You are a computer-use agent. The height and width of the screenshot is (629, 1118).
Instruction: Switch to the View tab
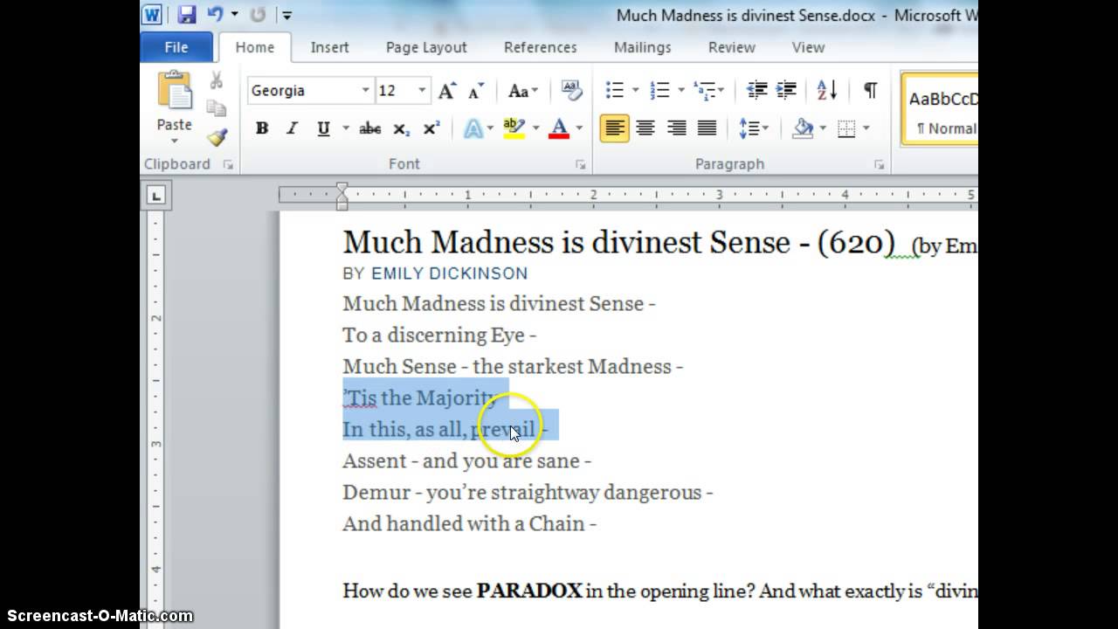pyautogui.click(x=808, y=47)
